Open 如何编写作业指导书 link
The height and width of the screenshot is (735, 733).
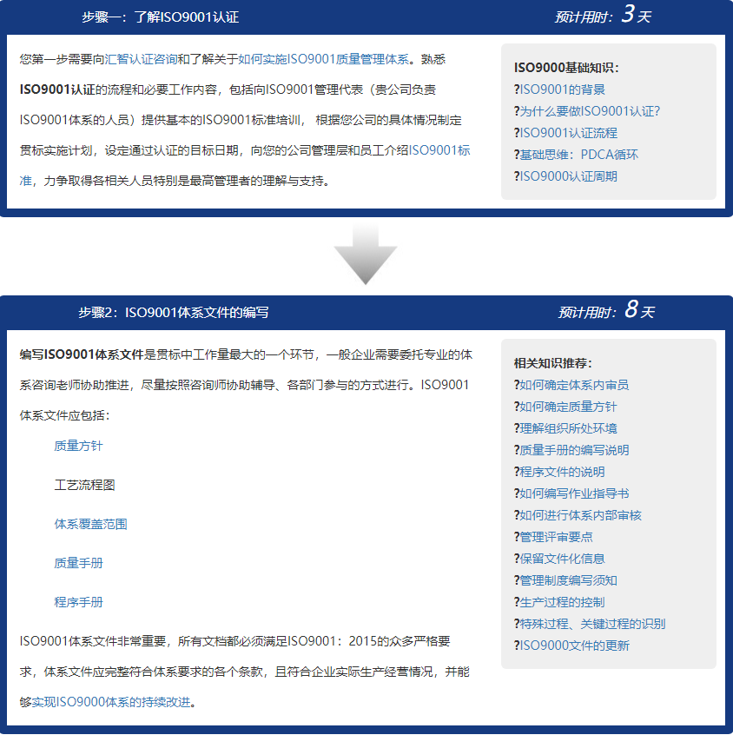(x=574, y=493)
